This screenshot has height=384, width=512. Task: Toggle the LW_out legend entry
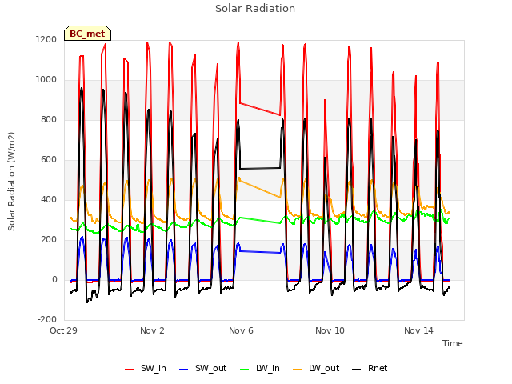coord(316,368)
